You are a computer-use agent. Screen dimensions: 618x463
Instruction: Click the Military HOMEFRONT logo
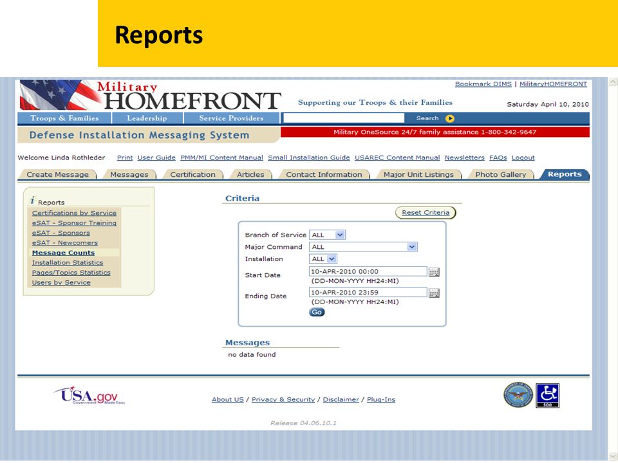point(150,95)
